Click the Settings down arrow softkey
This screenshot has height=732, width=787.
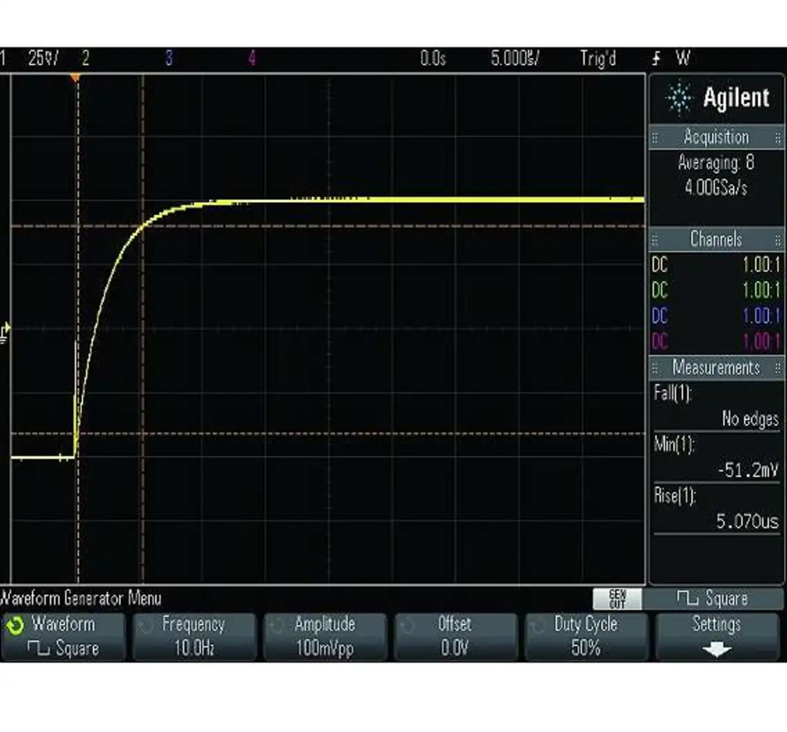pos(717,637)
